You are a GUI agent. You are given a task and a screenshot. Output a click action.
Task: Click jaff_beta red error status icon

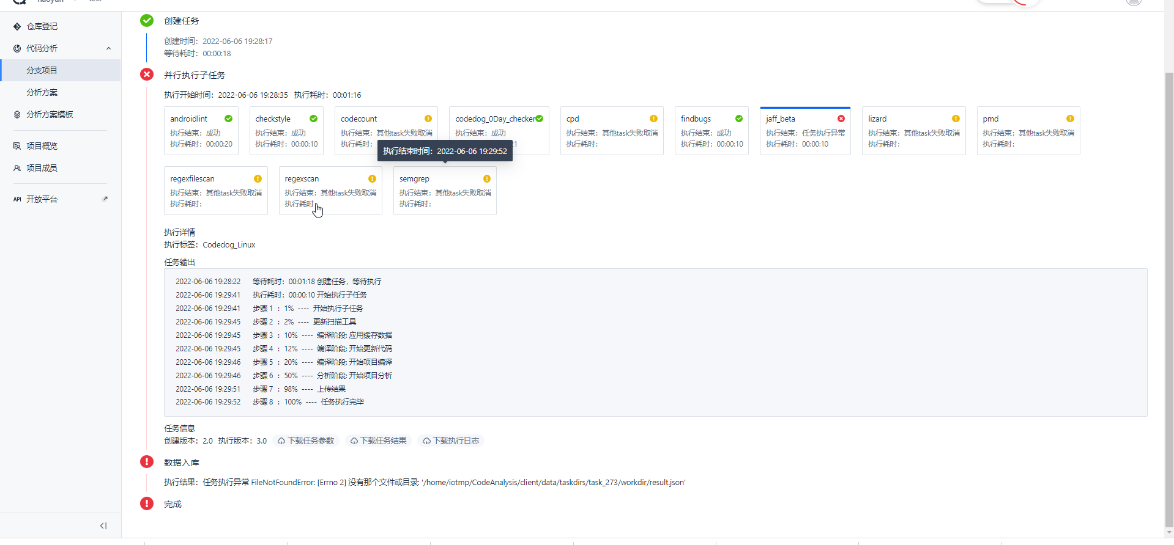coord(841,119)
